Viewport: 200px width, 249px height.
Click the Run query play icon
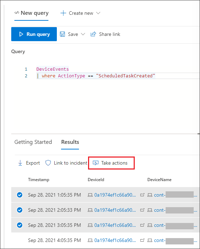(21, 34)
